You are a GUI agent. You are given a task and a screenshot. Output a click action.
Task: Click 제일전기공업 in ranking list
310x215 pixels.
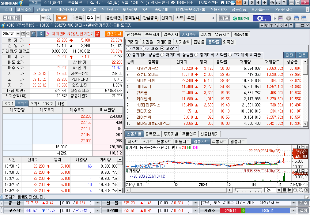(x=147, y=68)
